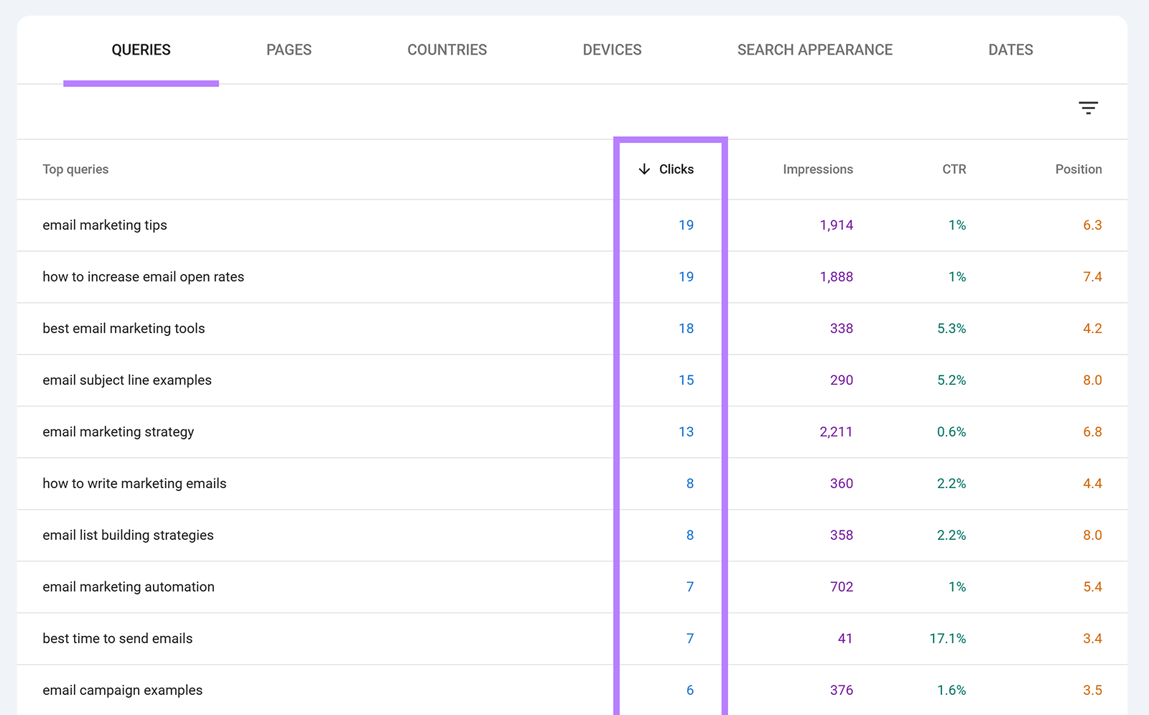Switch to the Devices tab
Screen dimensions: 1149x715
pyautogui.click(x=611, y=50)
